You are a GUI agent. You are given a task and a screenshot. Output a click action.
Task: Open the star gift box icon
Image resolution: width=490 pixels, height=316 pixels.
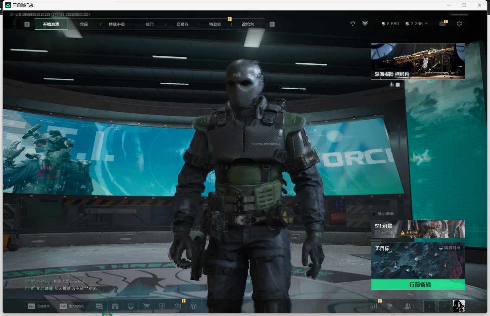pos(115,306)
